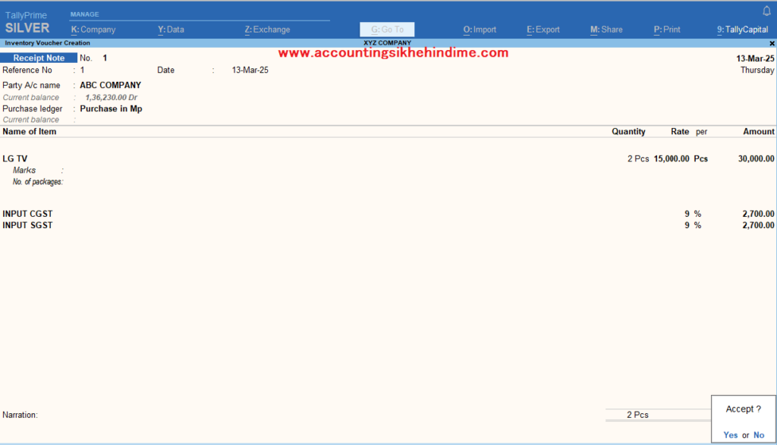Click the TallyPrime SILVER logo
The width and height of the screenshot is (777, 445).
tap(27, 23)
